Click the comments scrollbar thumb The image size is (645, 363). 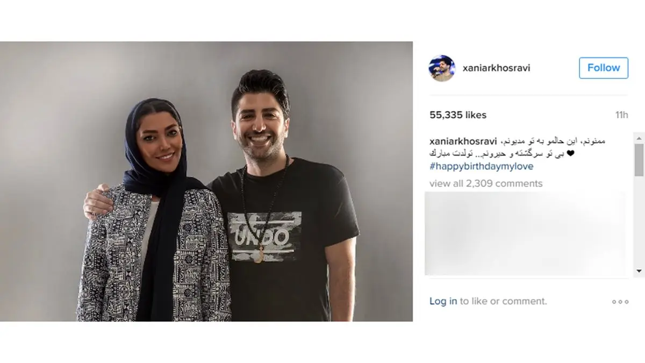click(639, 160)
